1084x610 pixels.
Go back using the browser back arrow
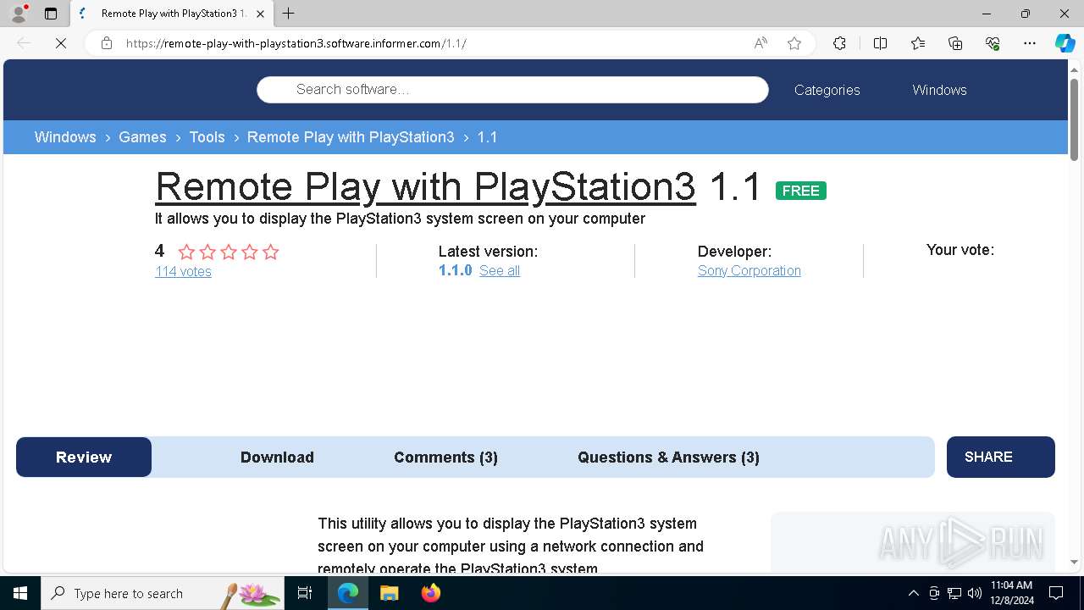click(x=24, y=43)
